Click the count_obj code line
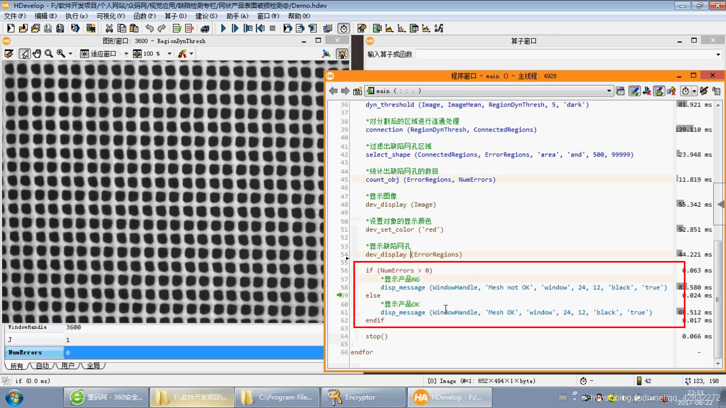 click(430, 179)
